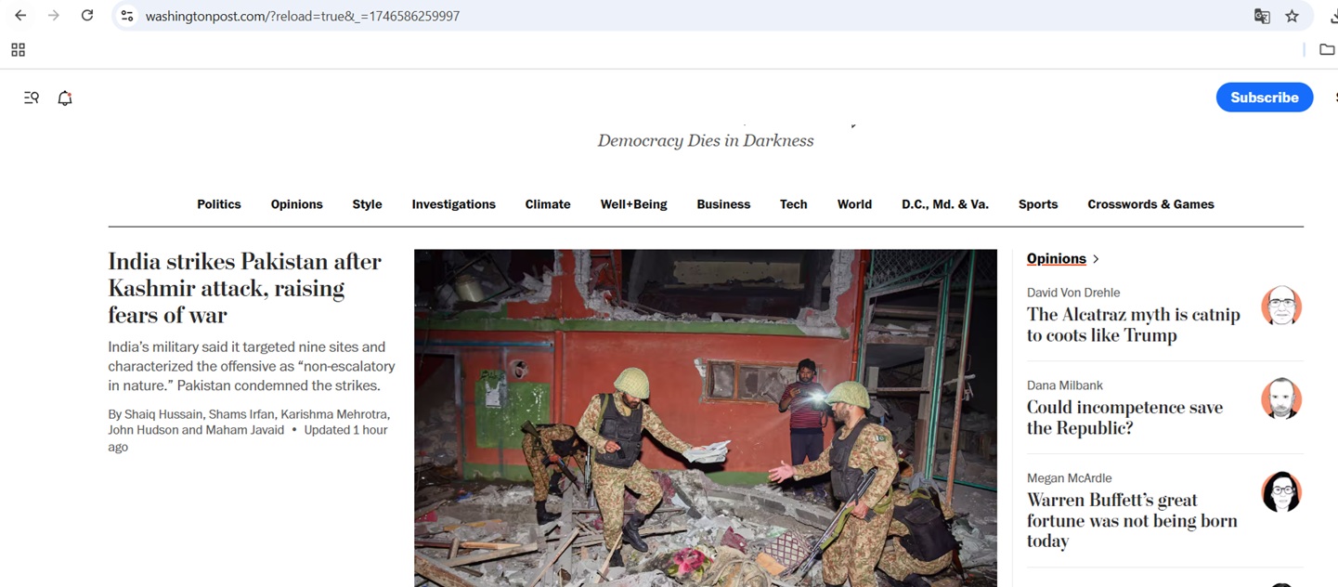Go to the Climate section
1338x587 pixels.
[547, 204]
